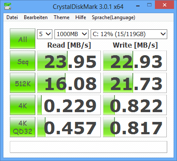Open the Theme menu
Image resolution: width=177 pixels, height=161 pixels.
[x=62, y=17]
